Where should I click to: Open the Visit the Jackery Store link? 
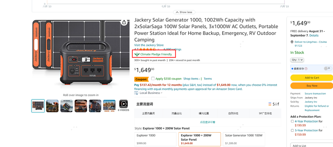(x=149, y=45)
